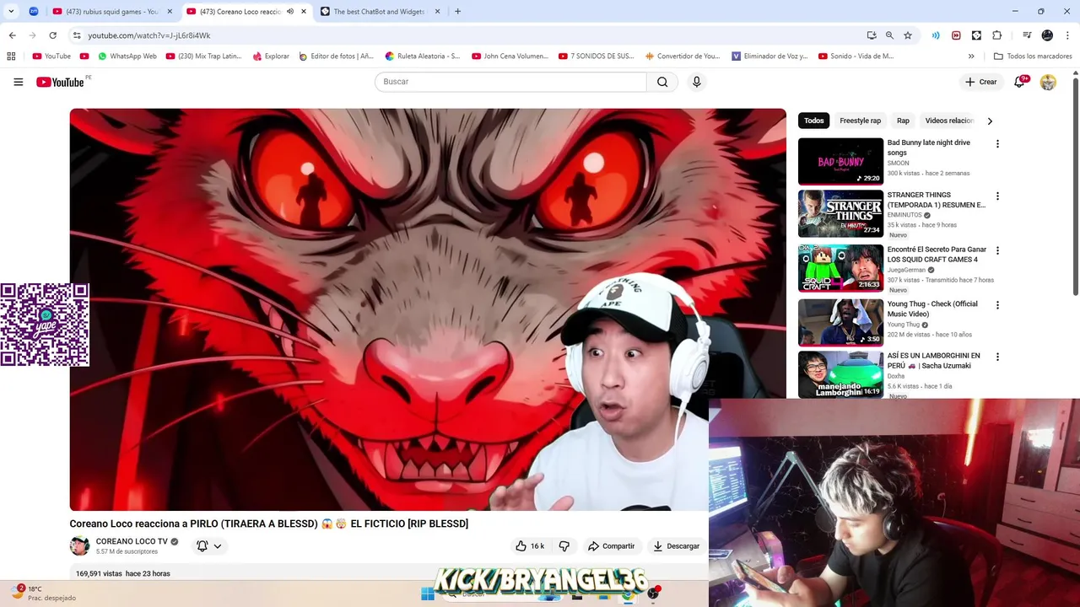Open Chrome extensions puzzle icon
The width and height of the screenshot is (1080, 607).
tap(996, 35)
